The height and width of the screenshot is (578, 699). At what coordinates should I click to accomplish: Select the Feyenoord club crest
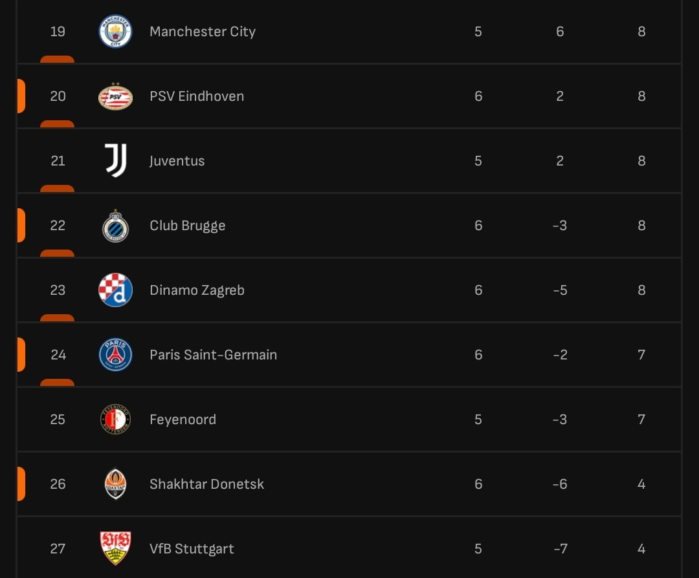tap(115, 419)
